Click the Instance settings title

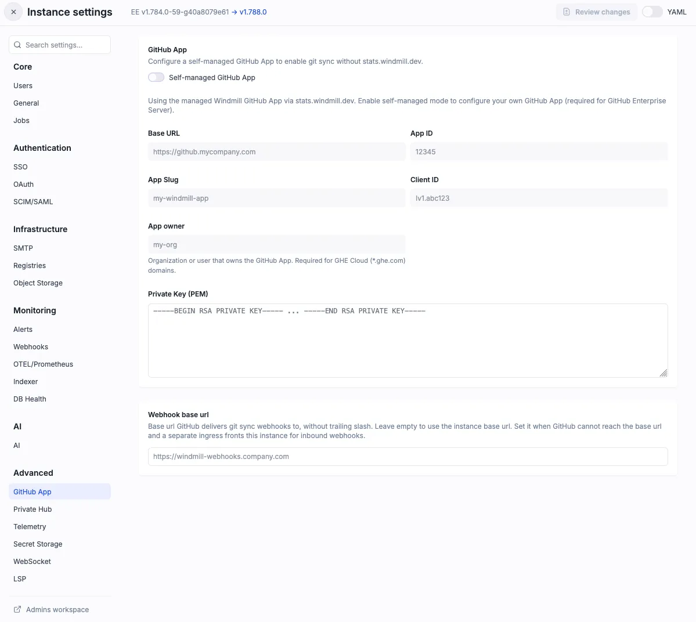[70, 12]
